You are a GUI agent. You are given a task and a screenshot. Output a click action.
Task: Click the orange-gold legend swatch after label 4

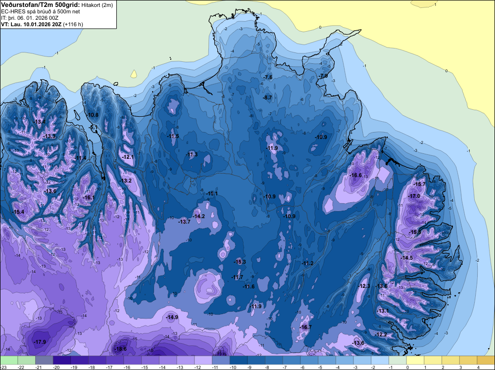coord(486,360)
